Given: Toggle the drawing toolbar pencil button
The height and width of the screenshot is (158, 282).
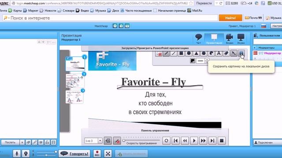Looking at the screenshot, I should [x=117, y=140].
